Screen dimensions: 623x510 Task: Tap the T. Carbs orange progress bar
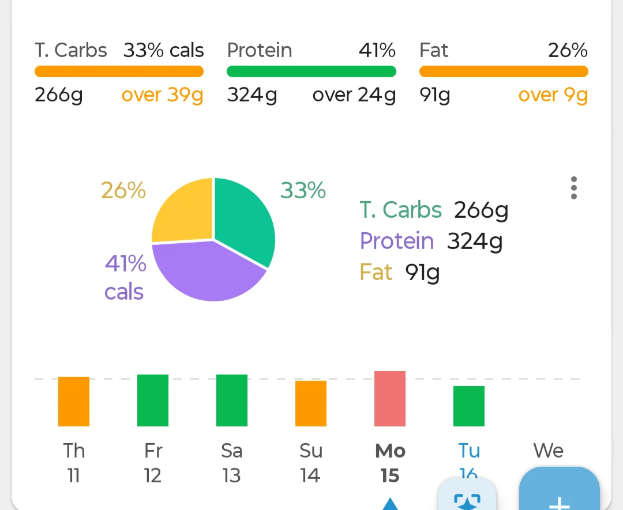click(x=119, y=71)
